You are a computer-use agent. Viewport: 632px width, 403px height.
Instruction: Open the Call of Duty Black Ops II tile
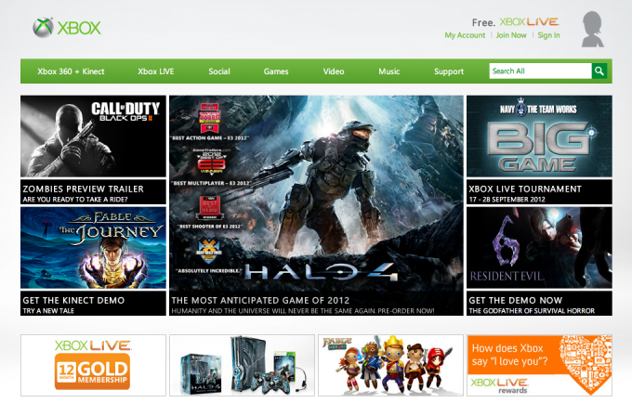coord(93,136)
